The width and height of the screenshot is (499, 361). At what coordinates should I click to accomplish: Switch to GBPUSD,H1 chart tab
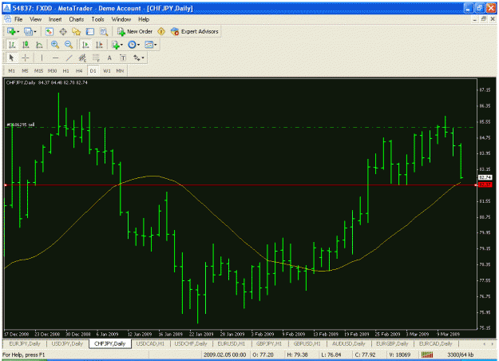click(307, 343)
